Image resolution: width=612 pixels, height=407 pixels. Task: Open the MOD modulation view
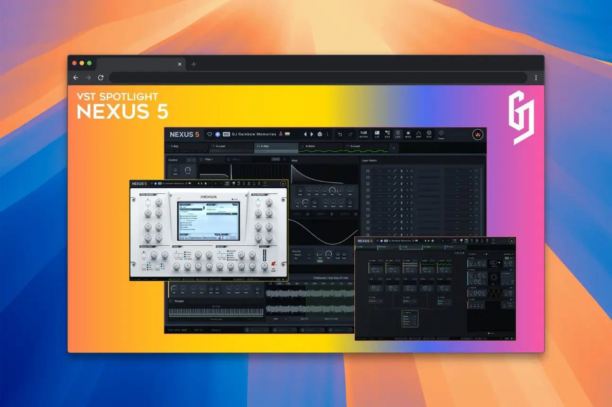[x=408, y=134]
